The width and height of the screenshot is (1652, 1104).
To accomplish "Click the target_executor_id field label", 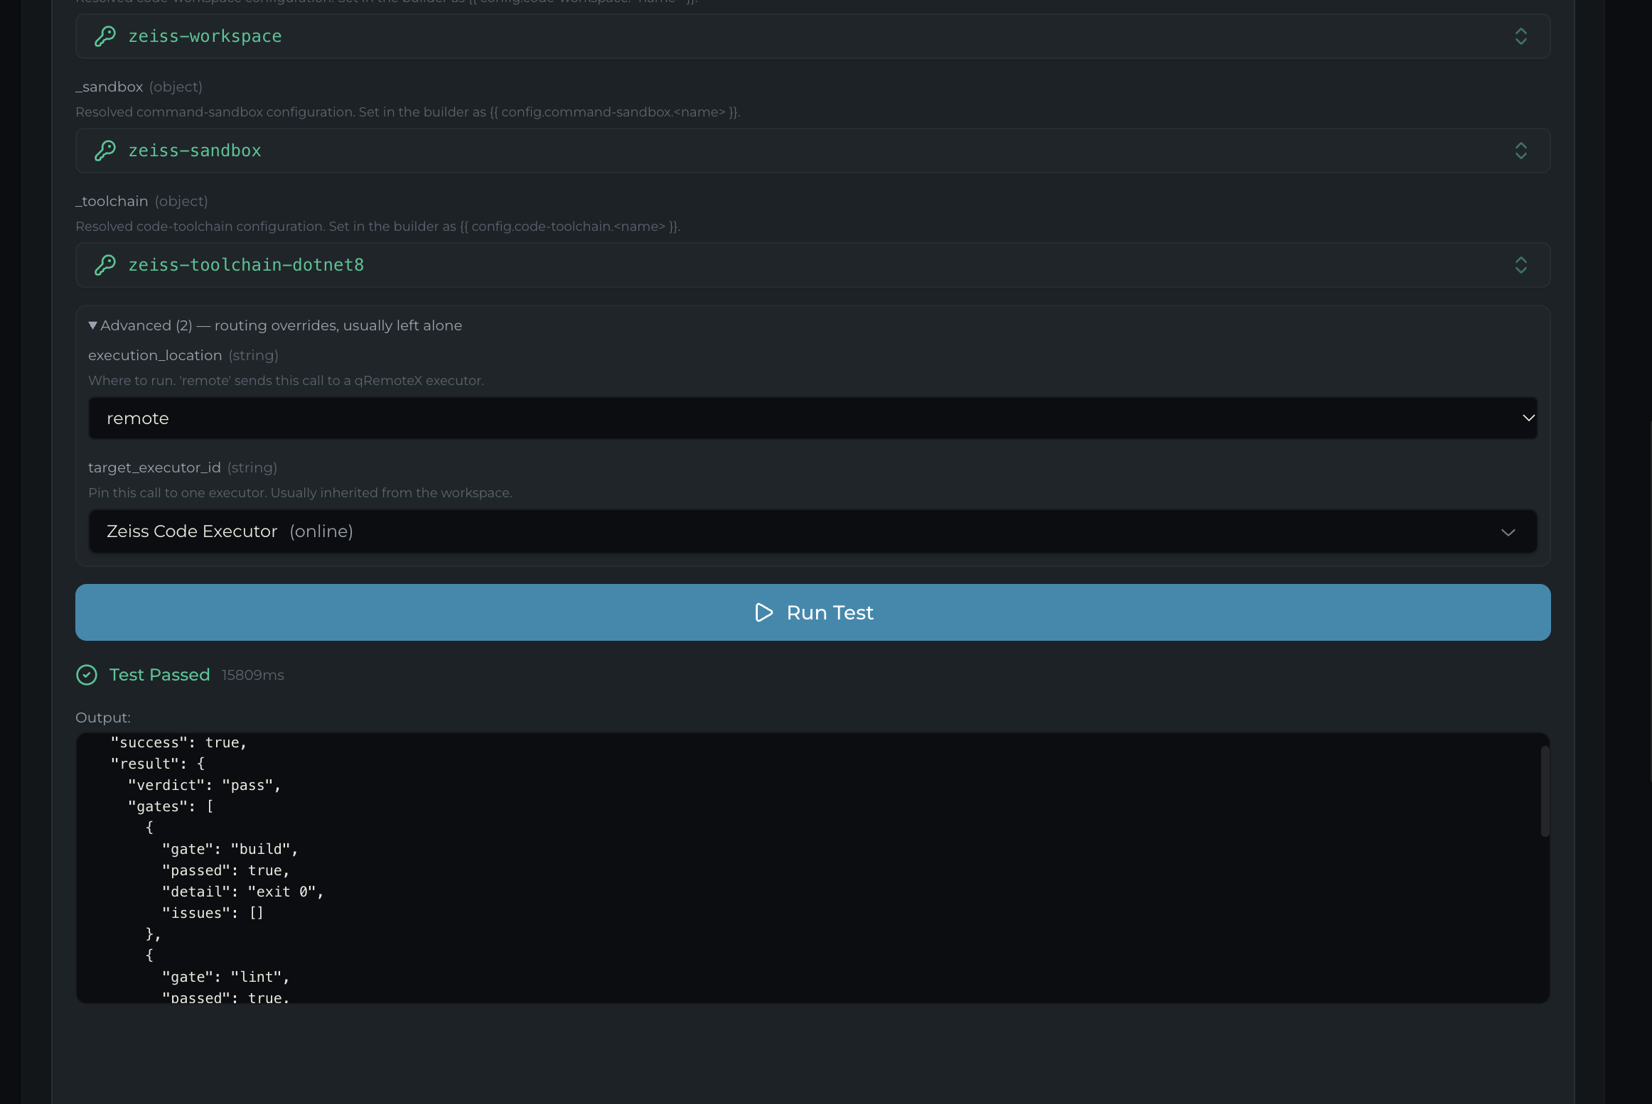I will pyautogui.click(x=154, y=467).
